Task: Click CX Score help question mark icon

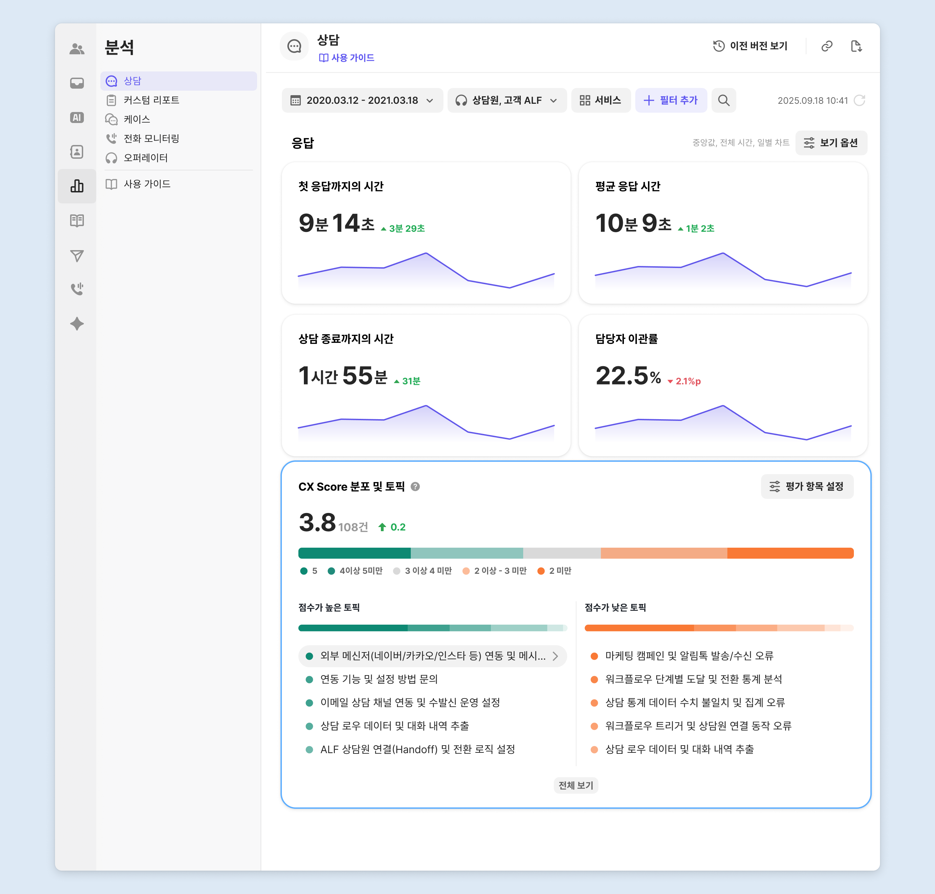Action: click(x=415, y=487)
